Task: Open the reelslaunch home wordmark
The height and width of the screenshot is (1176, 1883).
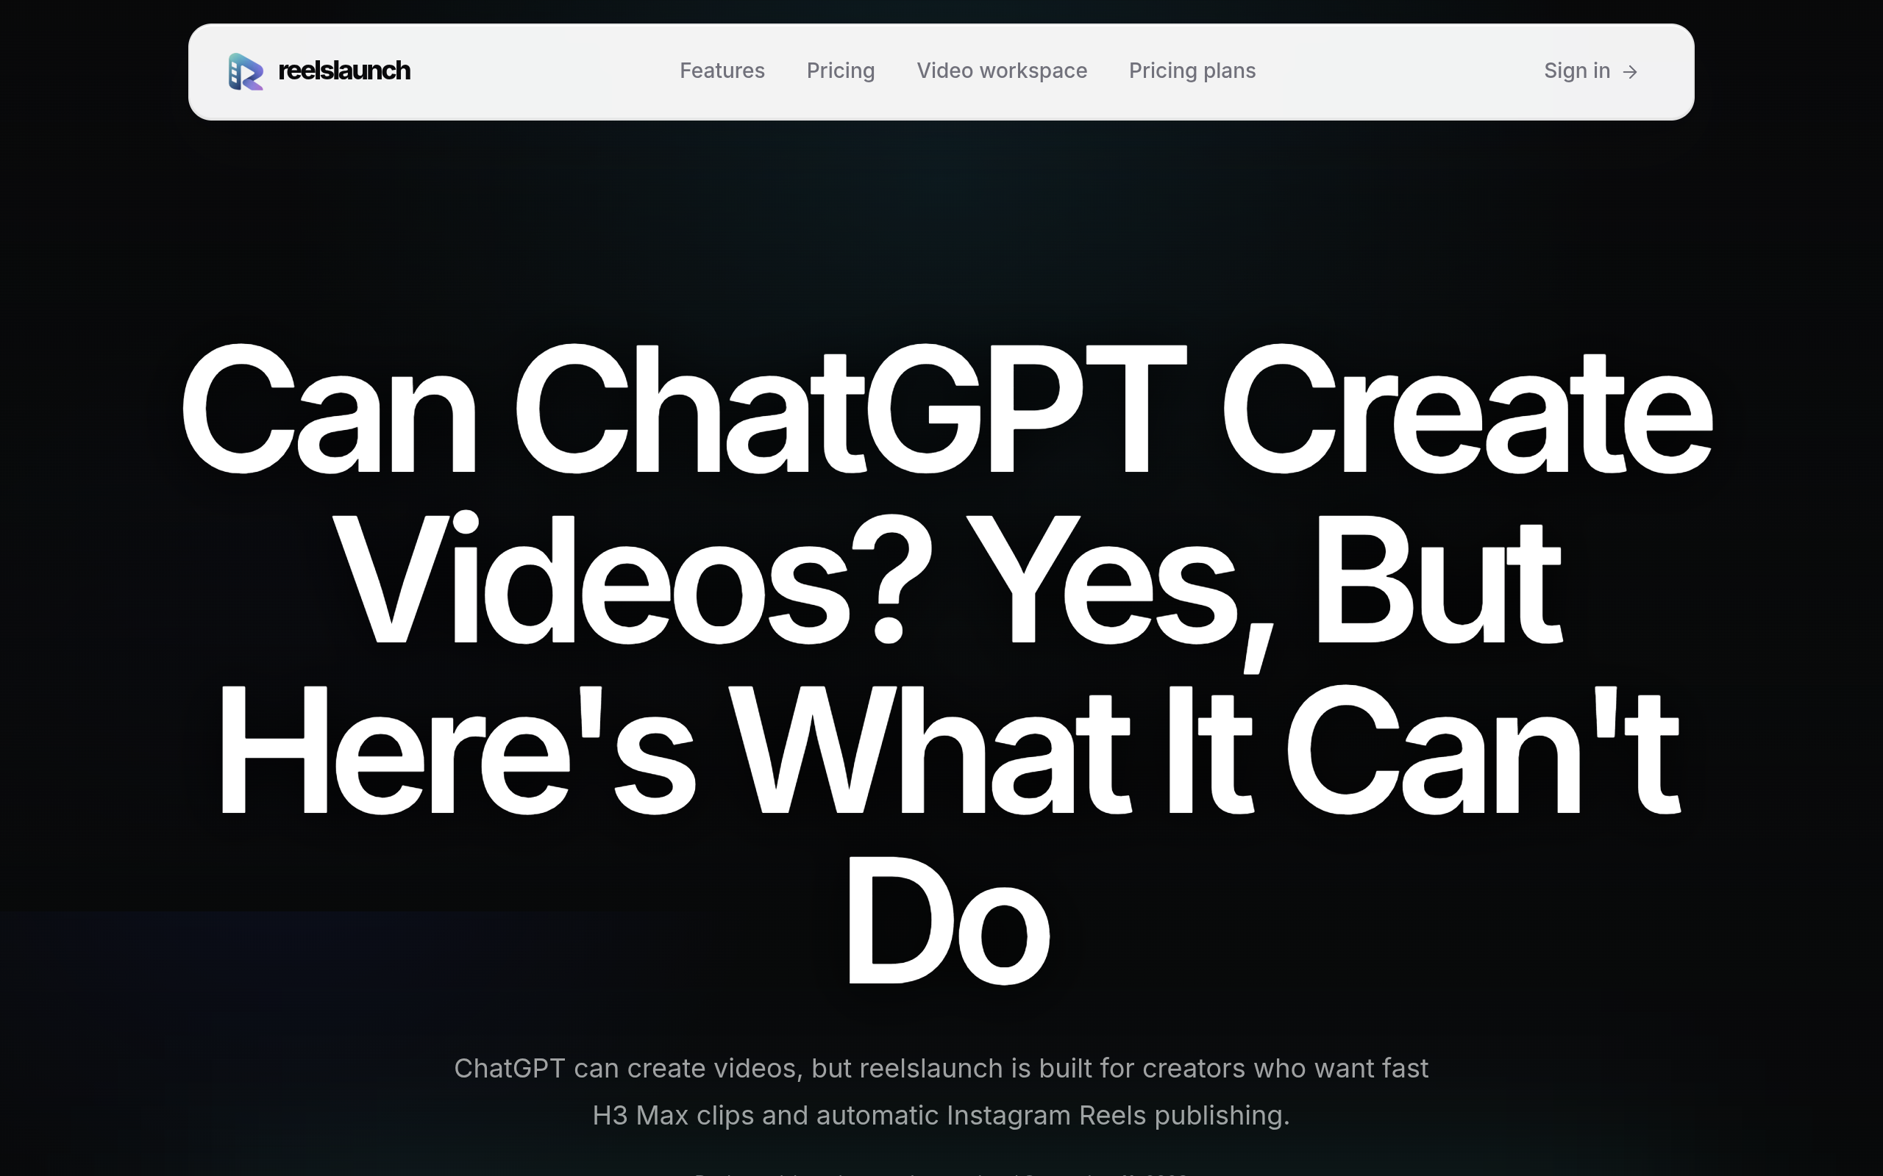Action: [344, 71]
